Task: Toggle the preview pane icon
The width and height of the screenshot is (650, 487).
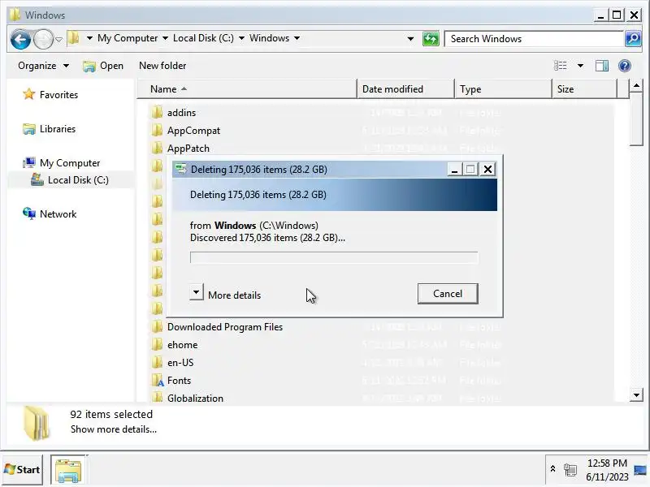Action: point(602,66)
